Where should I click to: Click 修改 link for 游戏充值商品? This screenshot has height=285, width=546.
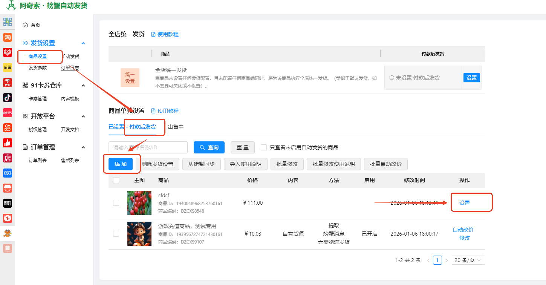[x=465, y=238]
